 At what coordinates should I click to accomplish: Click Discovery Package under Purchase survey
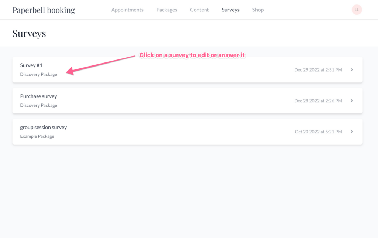coord(38,105)
